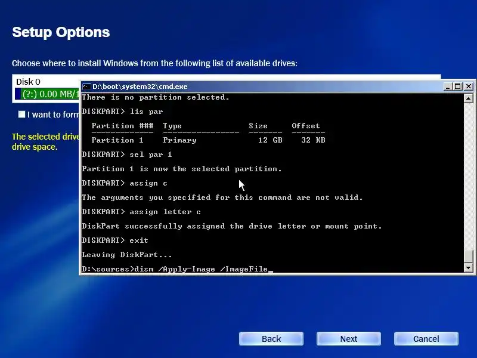Click the 'Setup Options' heading
477x358 pixels.
point(61,32)
